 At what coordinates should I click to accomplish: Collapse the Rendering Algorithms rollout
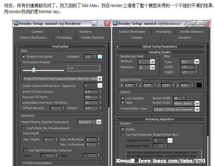click(117, 119)
